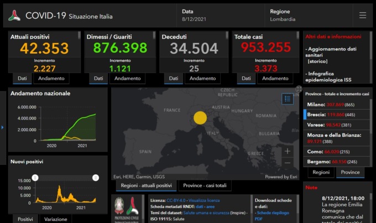The width and height of the screenshot is (376, 223).
Task: Open the Data date selector
Action: 195,15
